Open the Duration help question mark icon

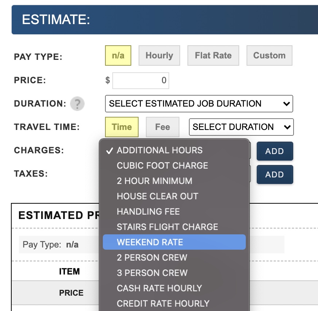click(x=77, y=104)
